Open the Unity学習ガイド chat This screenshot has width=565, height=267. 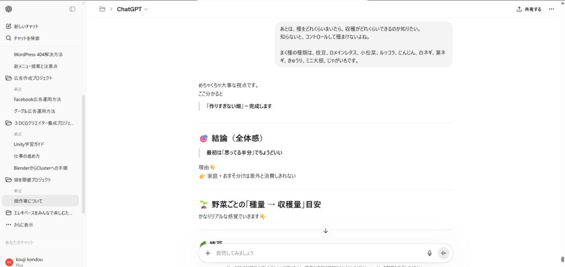point(29,144)
